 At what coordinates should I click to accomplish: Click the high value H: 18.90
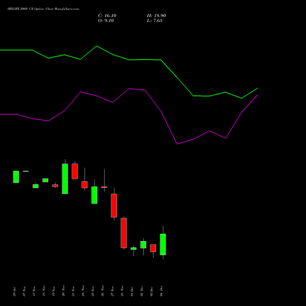[x=156, y=16]
